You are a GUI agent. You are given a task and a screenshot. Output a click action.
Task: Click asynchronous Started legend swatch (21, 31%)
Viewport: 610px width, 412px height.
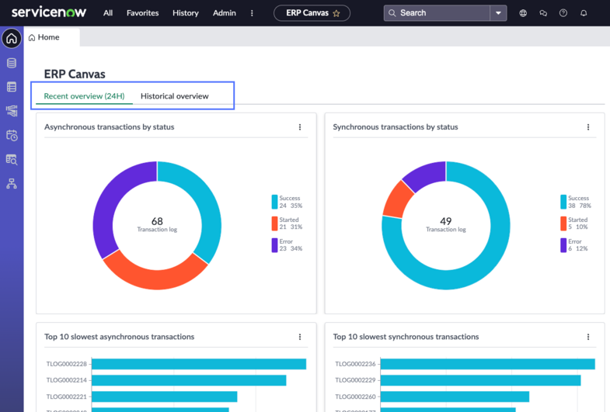pyautogui.click(x=274, y=223)
